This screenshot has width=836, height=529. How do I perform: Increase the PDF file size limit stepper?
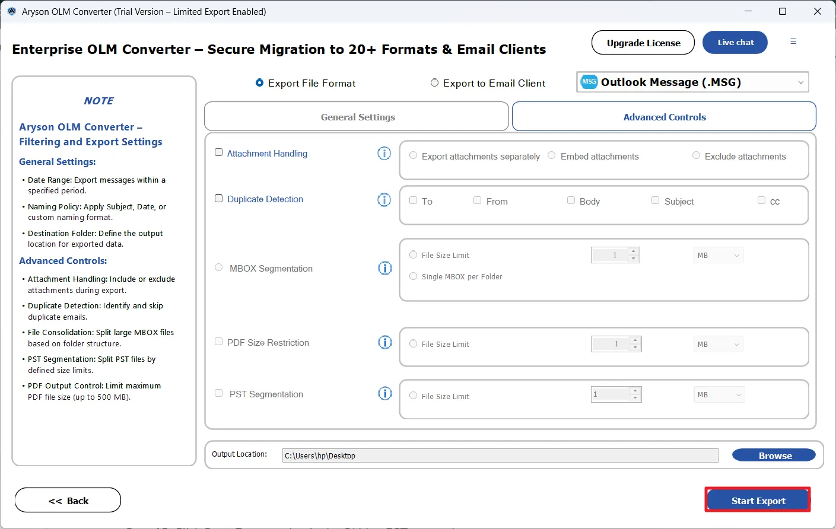point(635,341)
